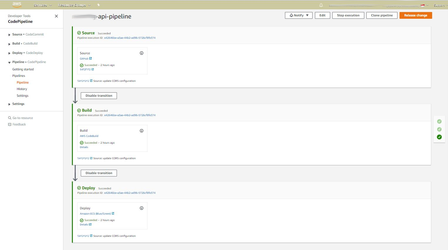Show info for the Deploy action card
Screen dimensions: 448x250
point(142,208)
